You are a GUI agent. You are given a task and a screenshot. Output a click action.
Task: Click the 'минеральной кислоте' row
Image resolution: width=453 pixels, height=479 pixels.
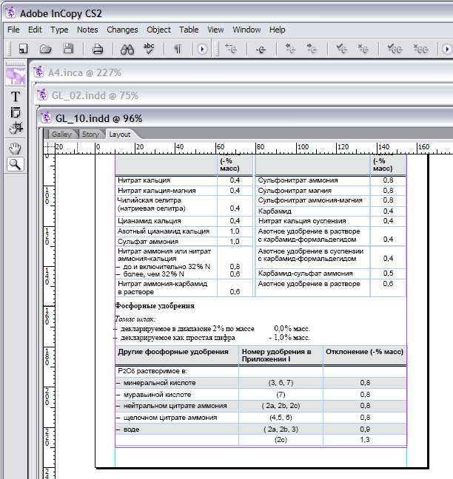261,383
